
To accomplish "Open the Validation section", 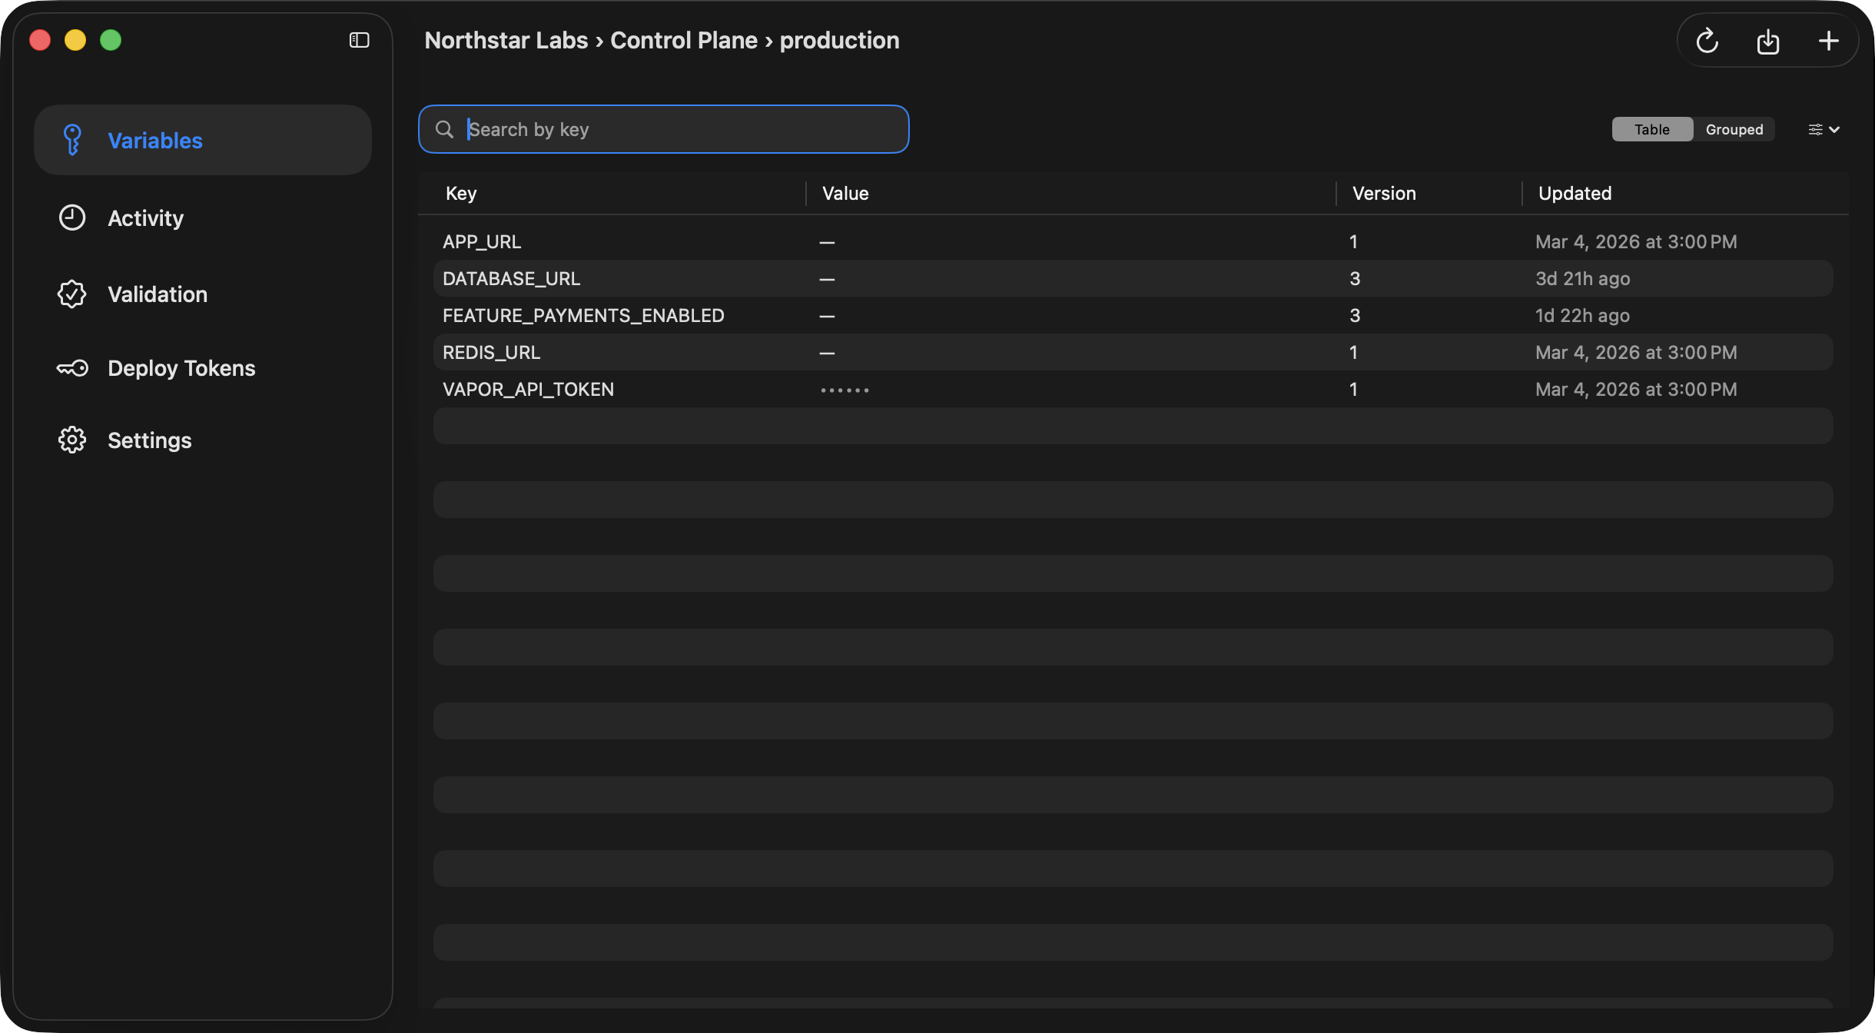I will pos(157,294).
